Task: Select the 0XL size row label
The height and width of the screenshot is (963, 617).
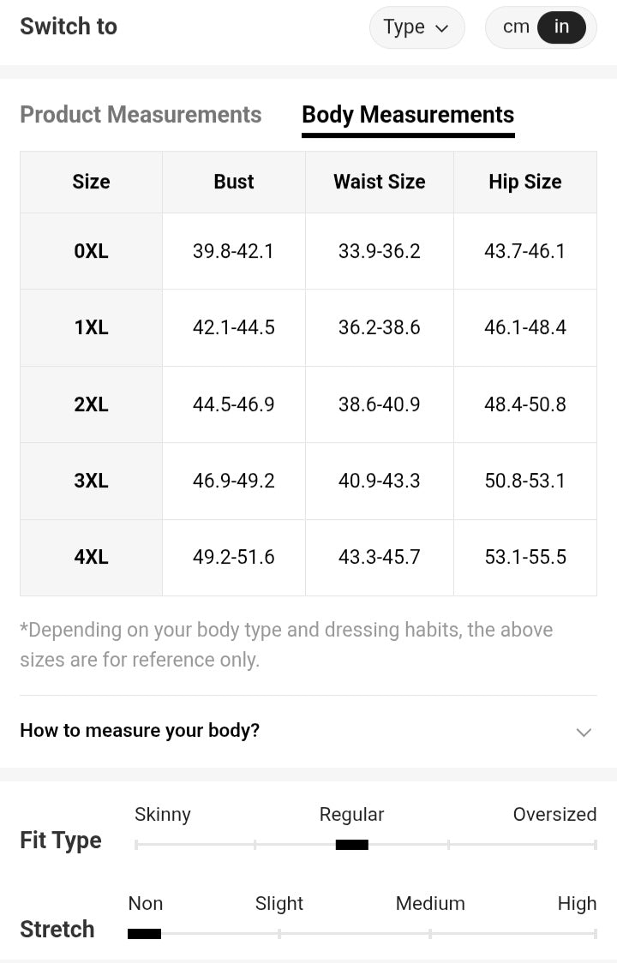Action: pyautogui.click(x=91, y=252)
